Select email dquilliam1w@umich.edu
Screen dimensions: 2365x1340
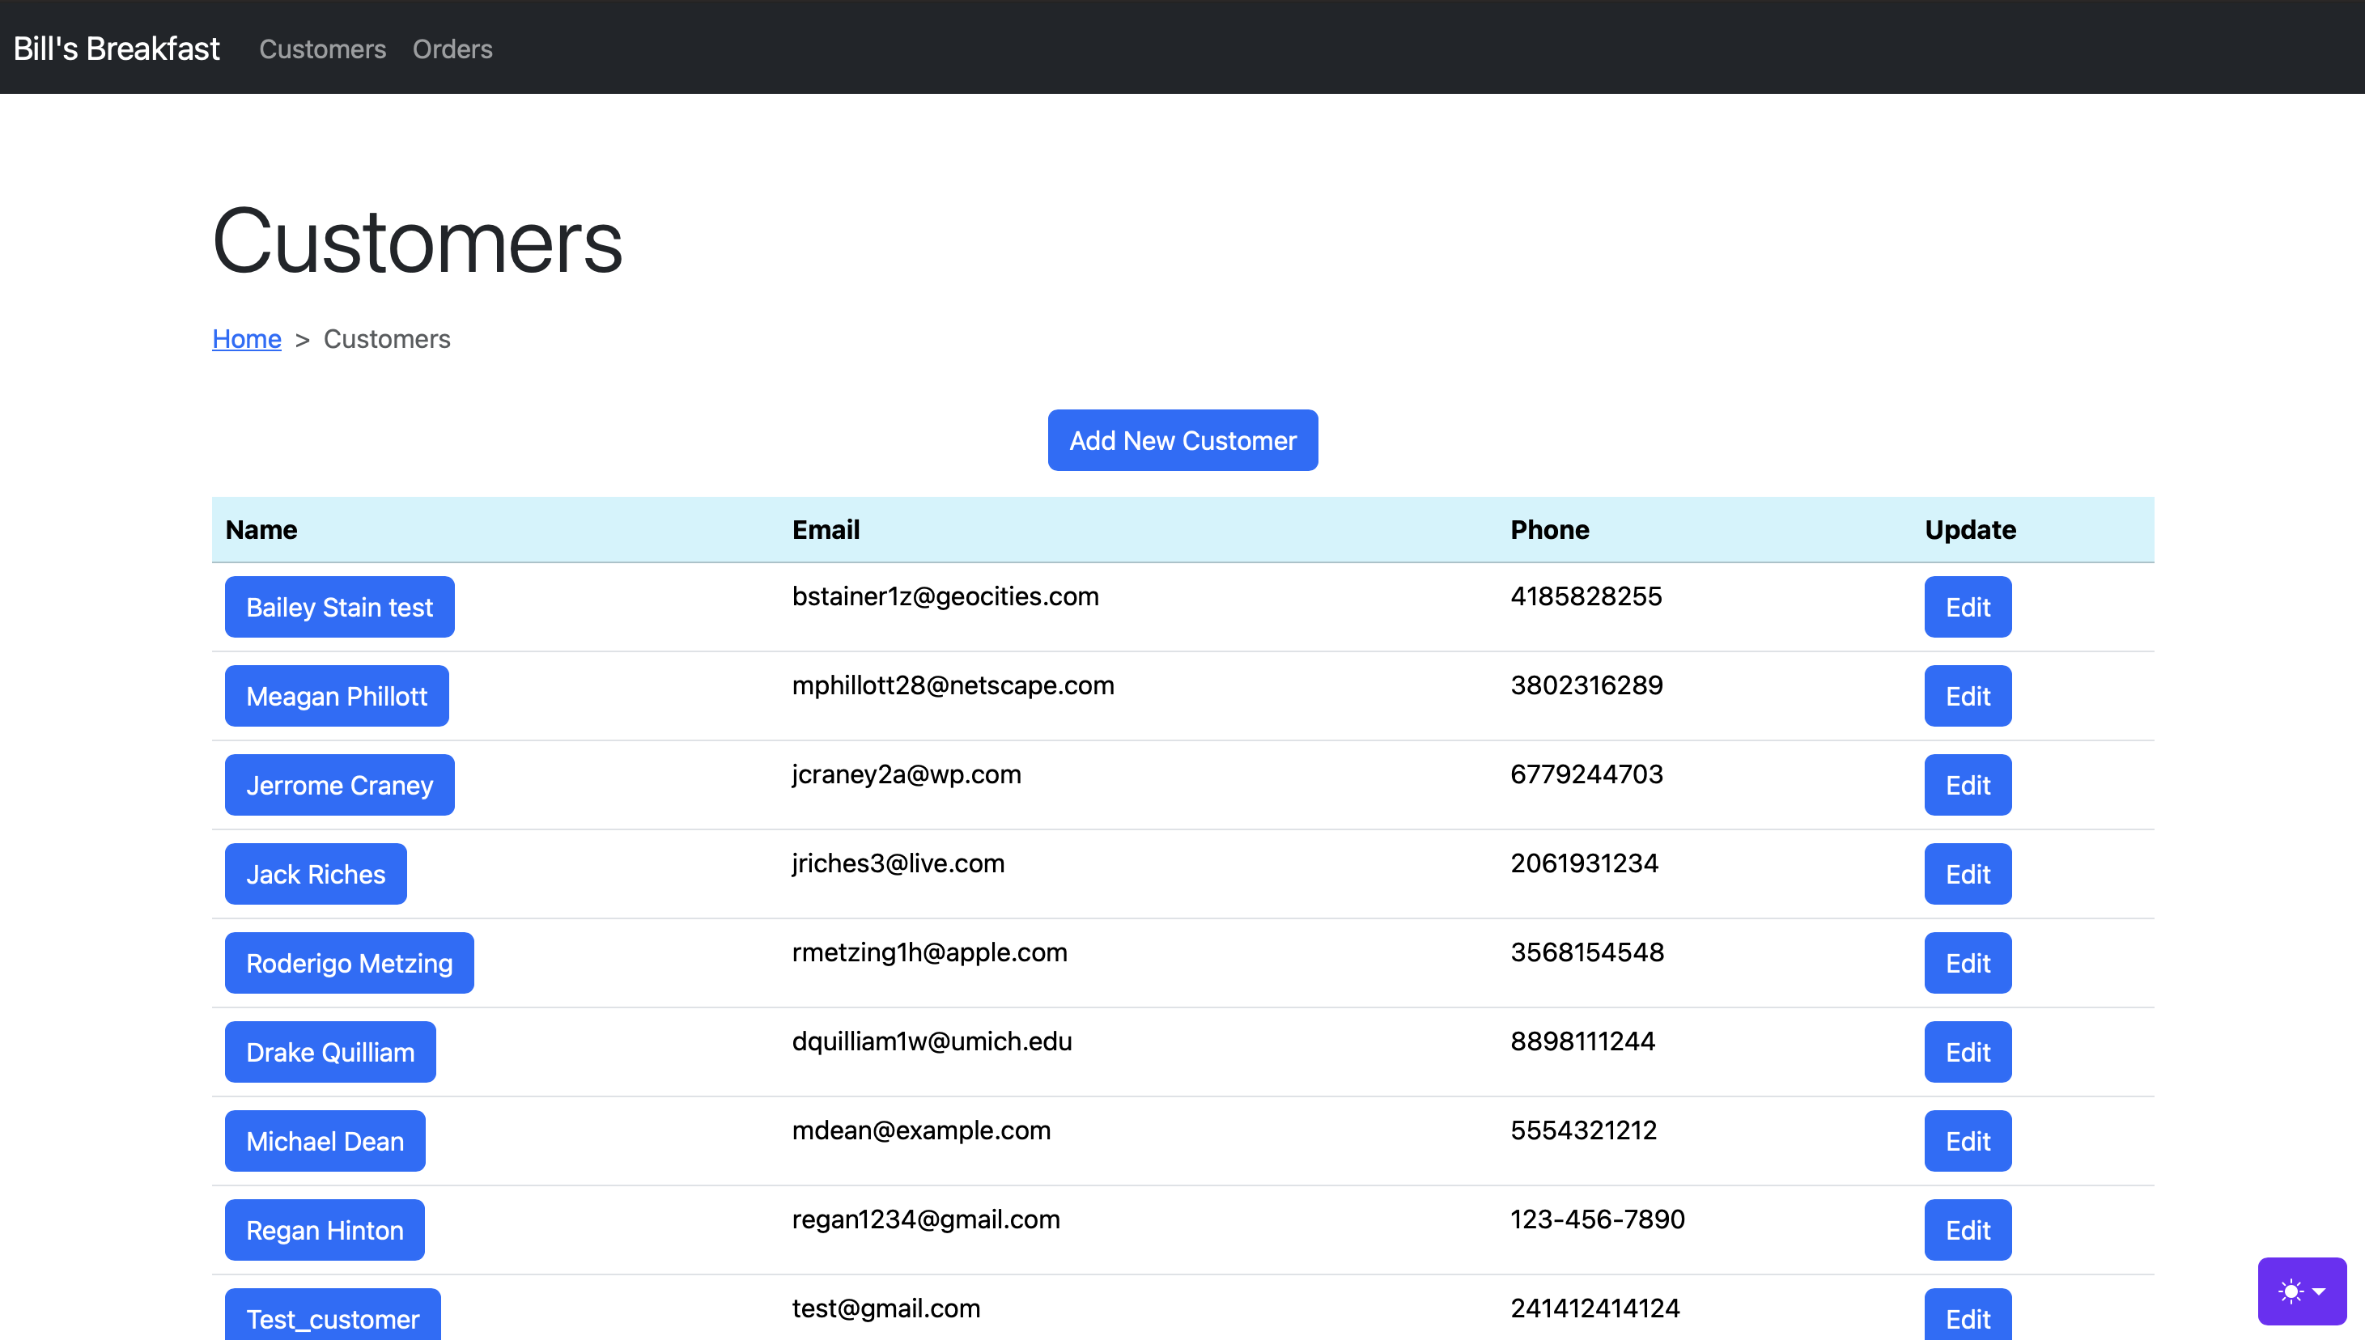[x=932, y=1041]
